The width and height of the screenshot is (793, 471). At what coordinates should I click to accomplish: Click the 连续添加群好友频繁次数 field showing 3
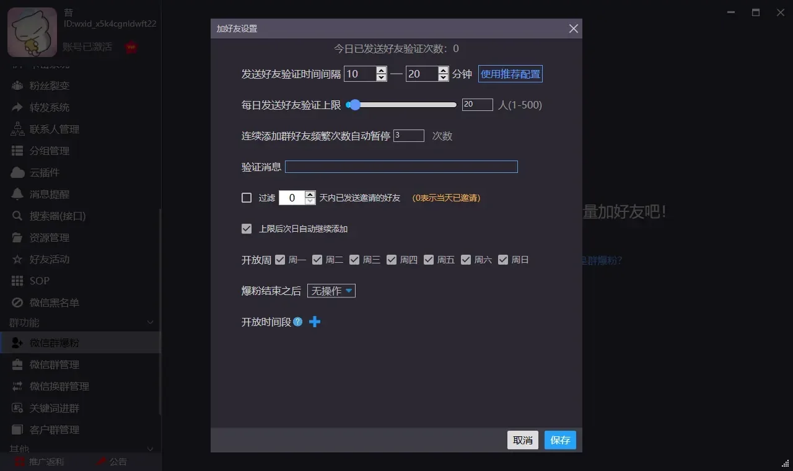[409, 136]
